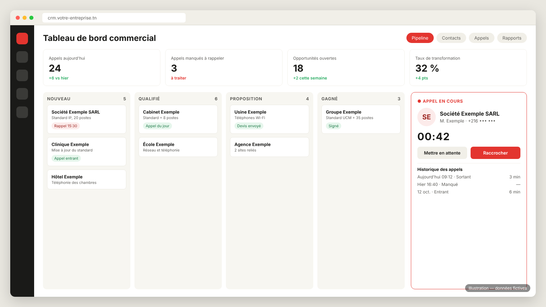Click the Raccrocher button

coord(495,153)
